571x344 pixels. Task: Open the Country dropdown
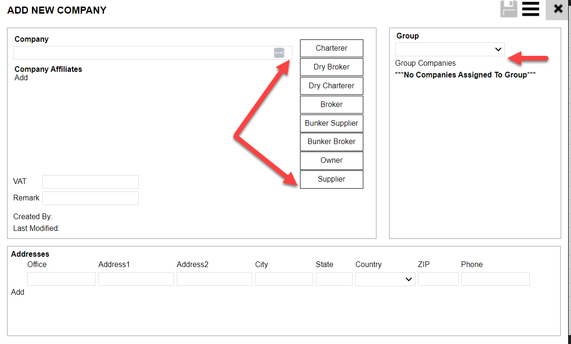385,279
